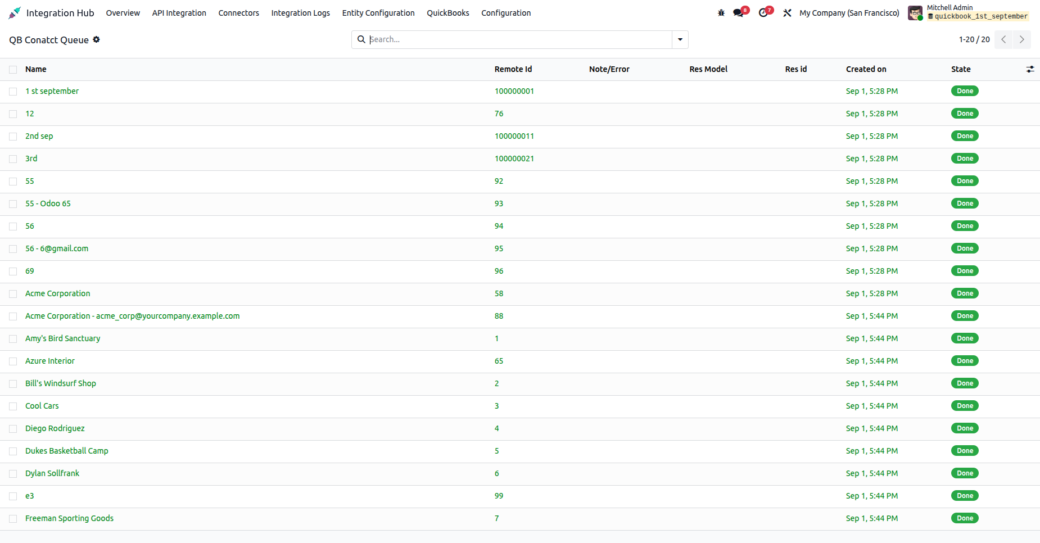Click the Integration Hub app logo
Viewport: 1040px width, 543px height.
click(x=15, y=13)
